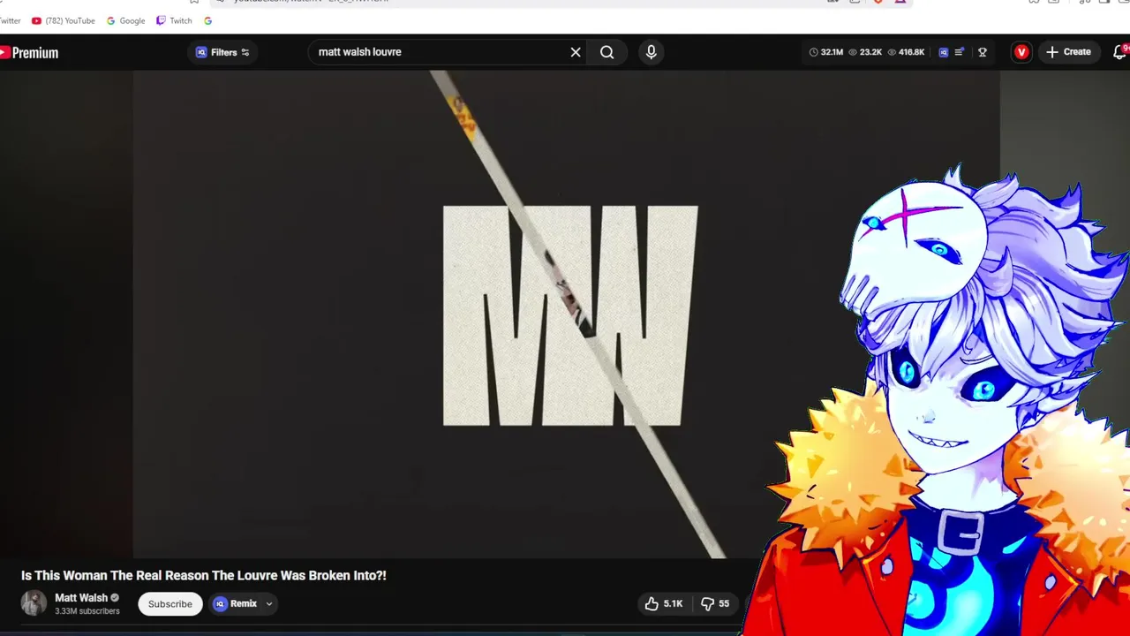This screenshot has height=636, width=1130.
Task: Click the video title about the Louvre
Action: [204, 575]
